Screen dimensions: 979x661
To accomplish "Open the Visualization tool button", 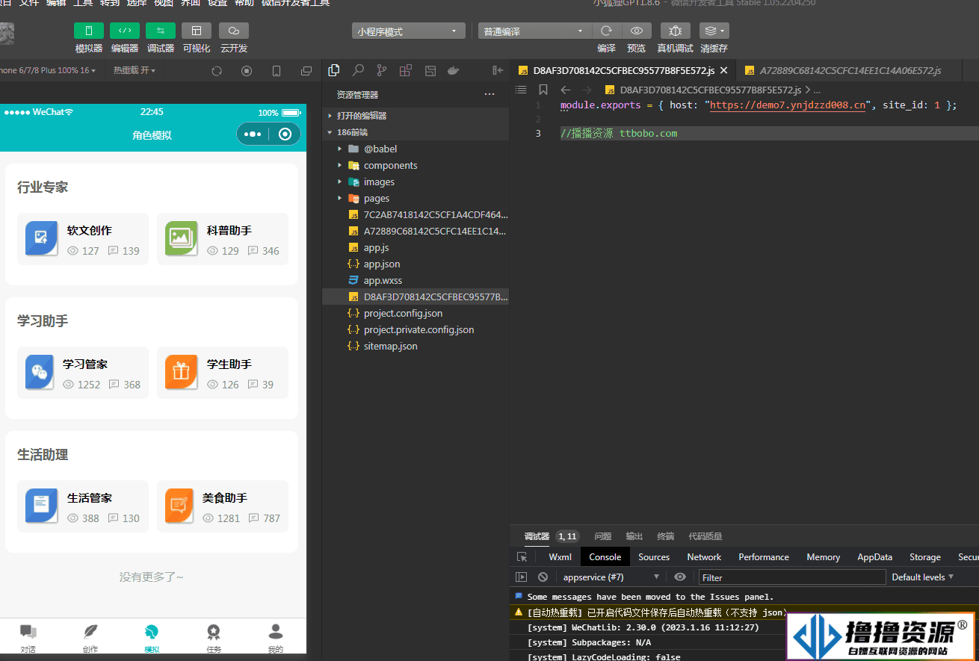I will coord(197,31).
